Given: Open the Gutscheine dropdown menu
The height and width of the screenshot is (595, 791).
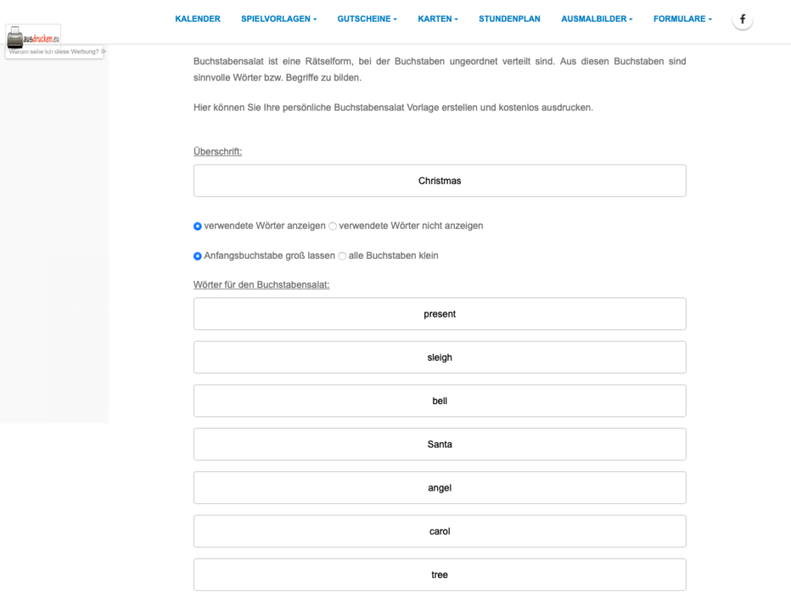Looking at the screenshot, I should [x=367, y=19].
